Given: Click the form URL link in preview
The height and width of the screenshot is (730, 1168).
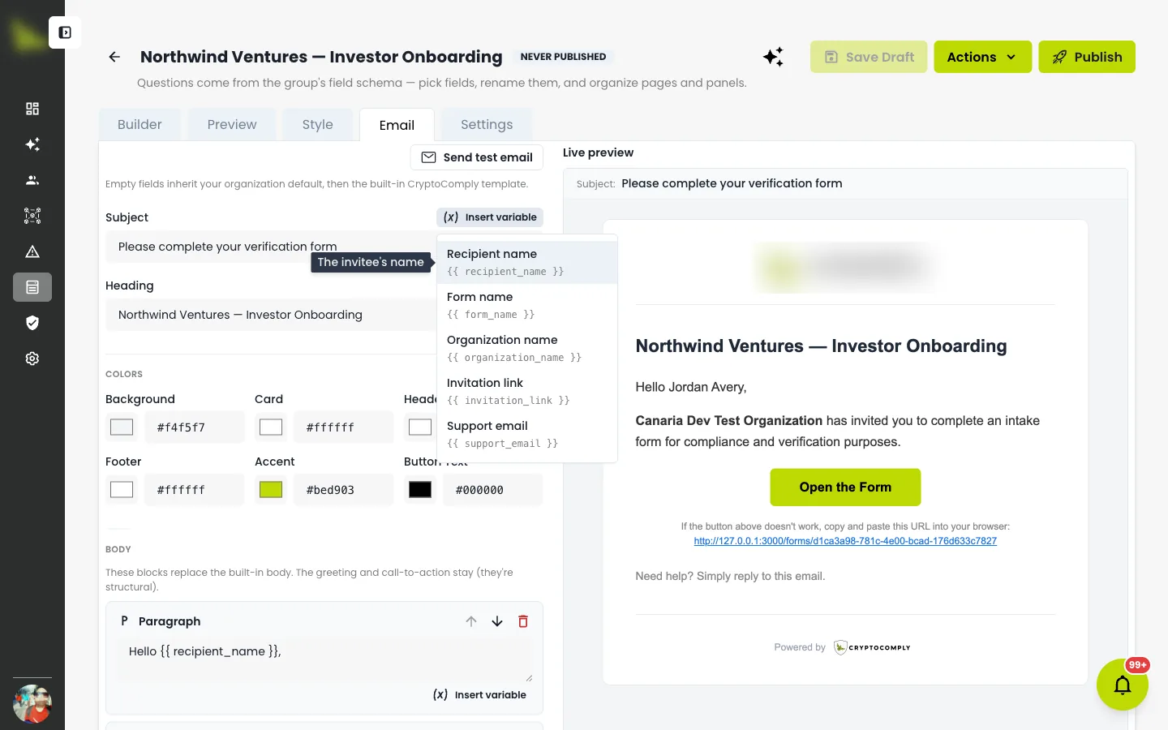Looking at the screenshot, I should [845, 541].
